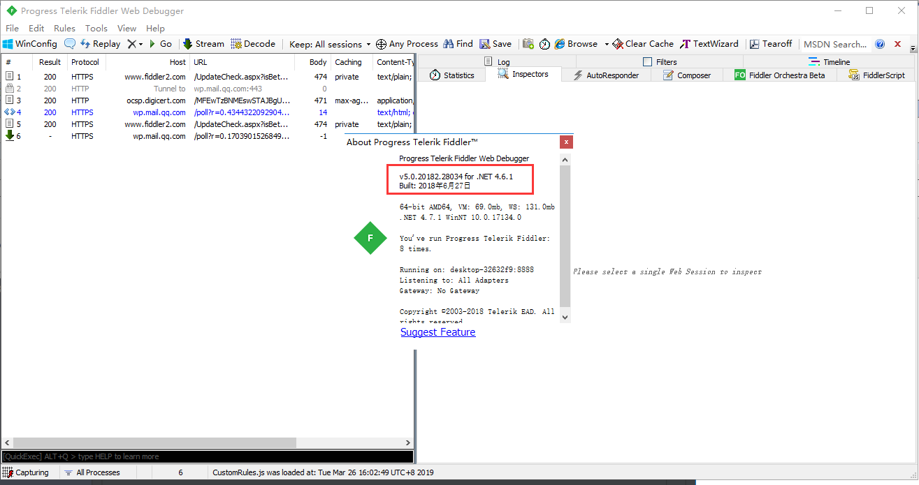Click the Suggest Feature link

coord(437,331)
